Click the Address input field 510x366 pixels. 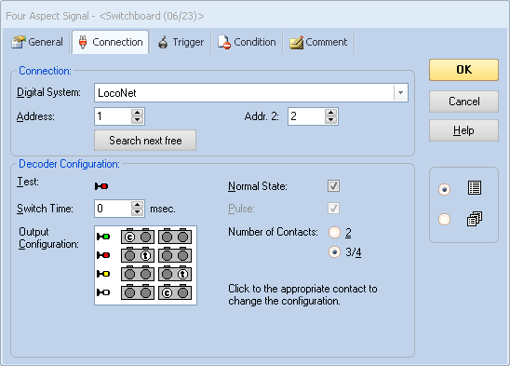113,116
